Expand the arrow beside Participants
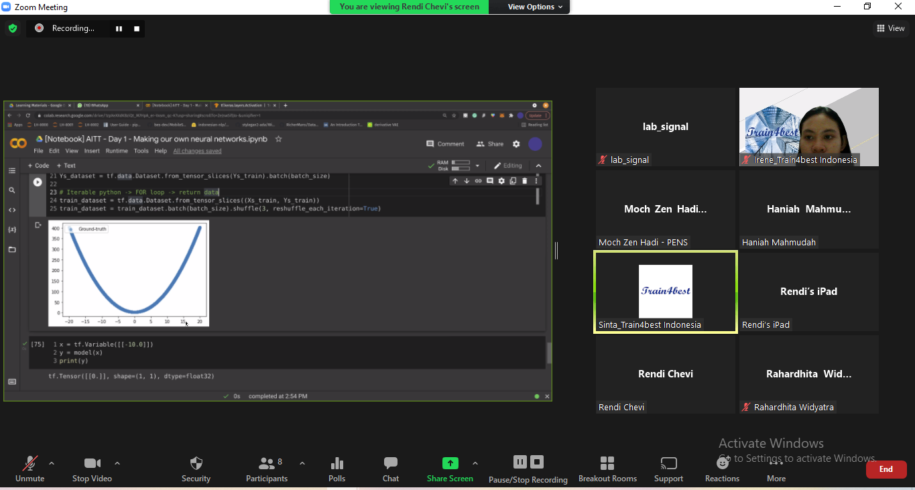This screenshot has width=915, height=490. coord(302,463)
